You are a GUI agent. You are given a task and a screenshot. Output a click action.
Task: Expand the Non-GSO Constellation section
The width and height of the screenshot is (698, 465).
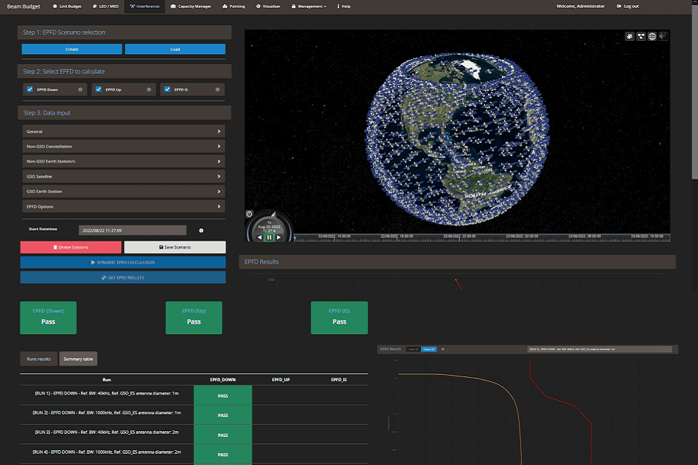pos(123,147)
